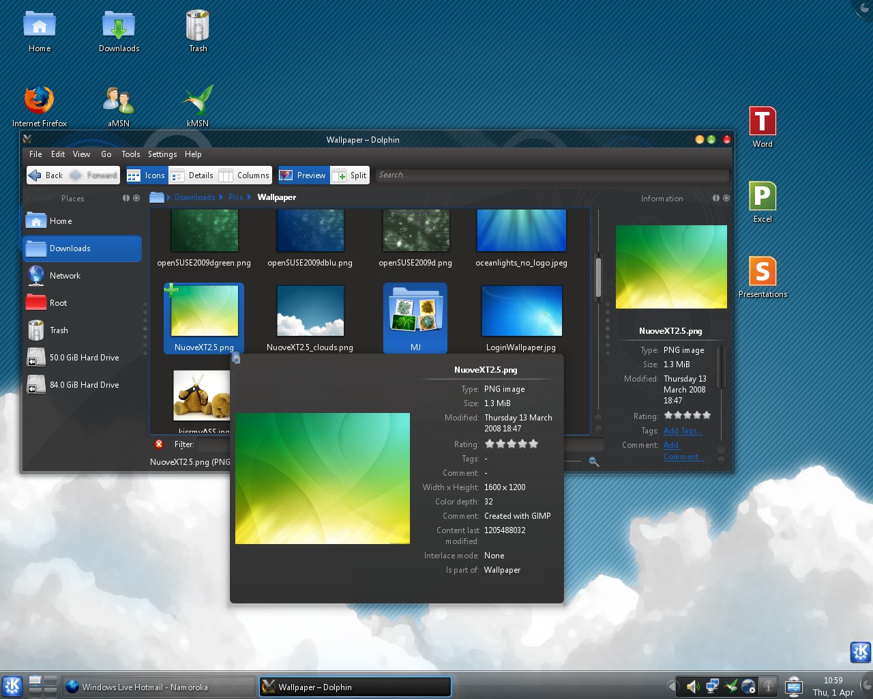Select Home in Places panel

click(82, 221)
